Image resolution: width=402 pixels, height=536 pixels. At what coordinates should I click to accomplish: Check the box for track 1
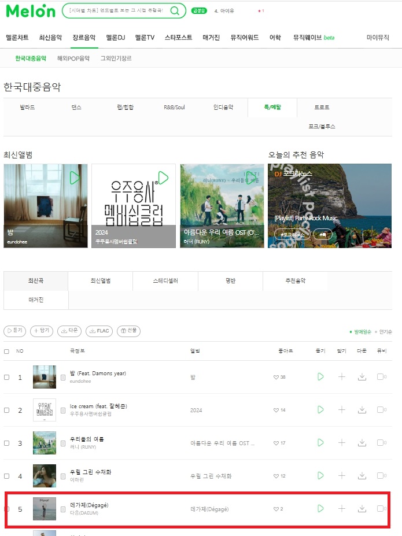[6, 377]
